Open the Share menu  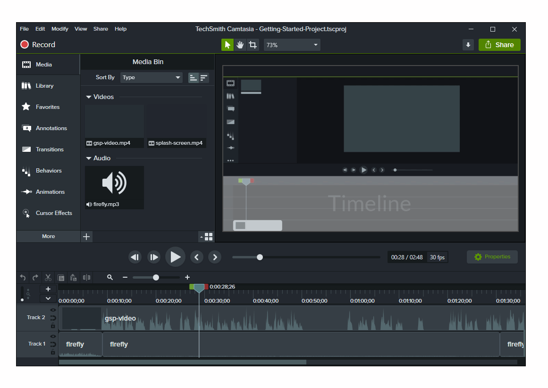click(x=101, y=29)
